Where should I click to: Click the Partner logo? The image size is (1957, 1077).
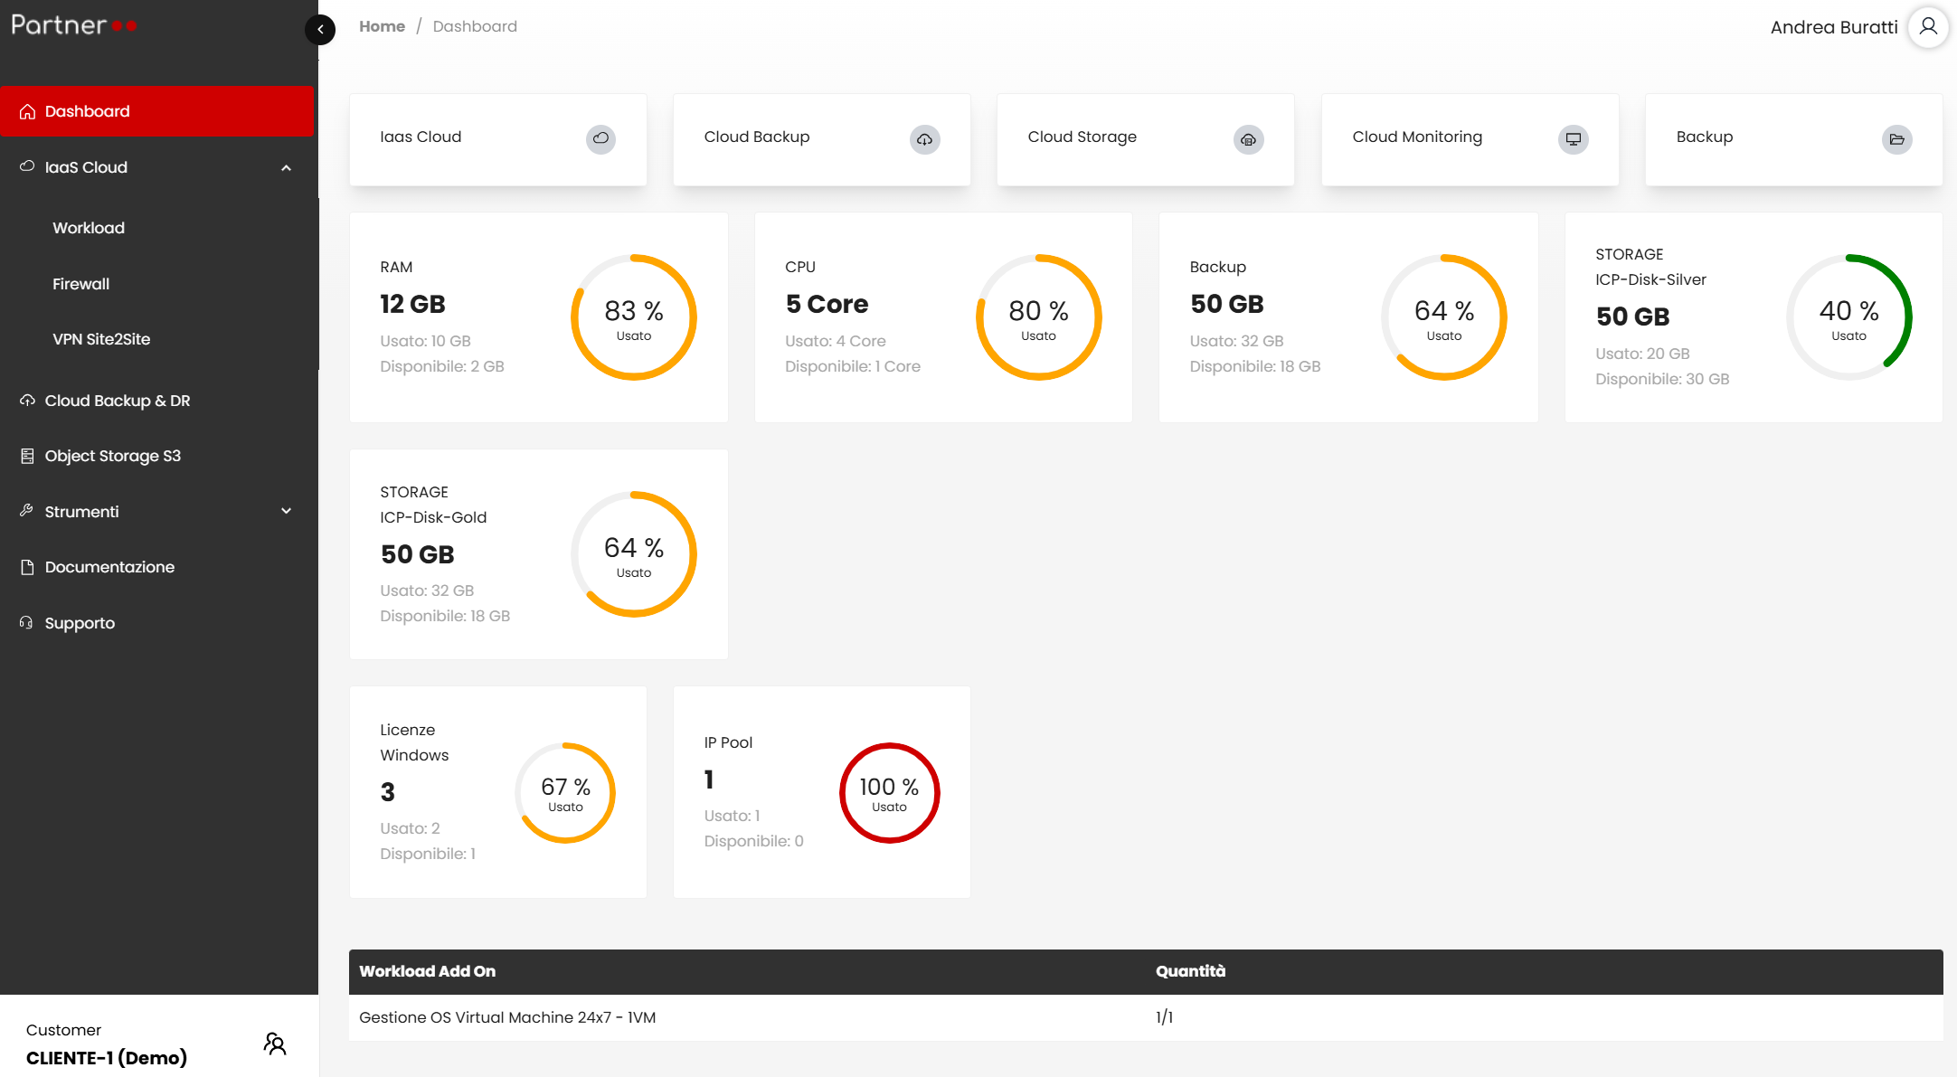coord(74,25)
